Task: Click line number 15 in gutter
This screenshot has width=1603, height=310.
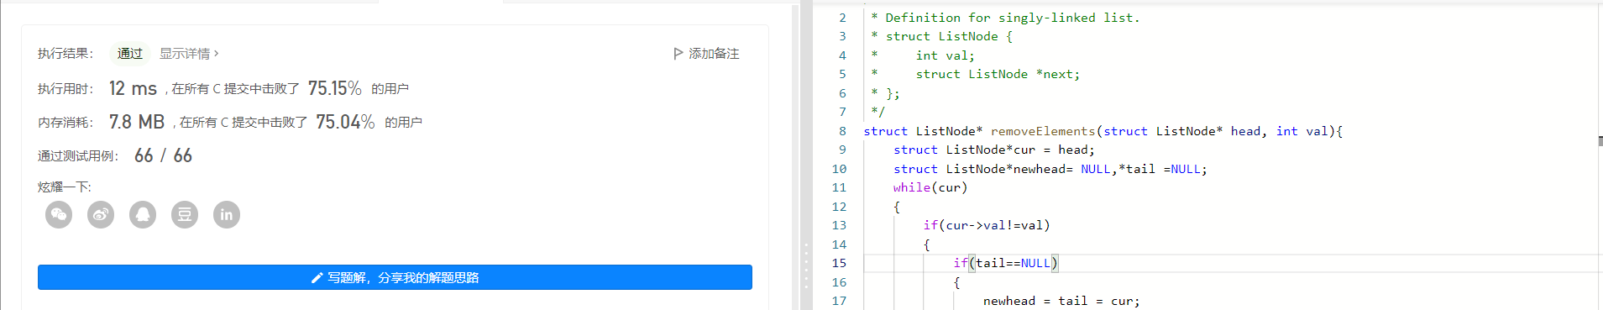Action: coord(839,263)
